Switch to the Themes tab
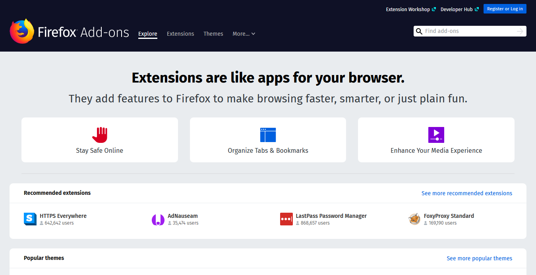The height and width of the screenshot is (275, 536). pos(213,34)
